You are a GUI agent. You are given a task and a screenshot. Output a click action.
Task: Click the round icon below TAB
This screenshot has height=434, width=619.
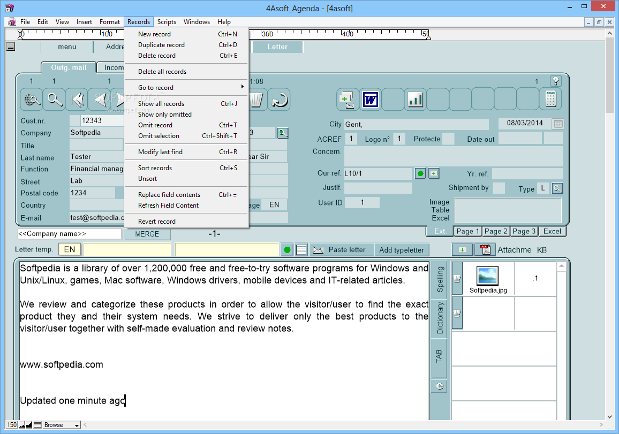pos(440,386)
